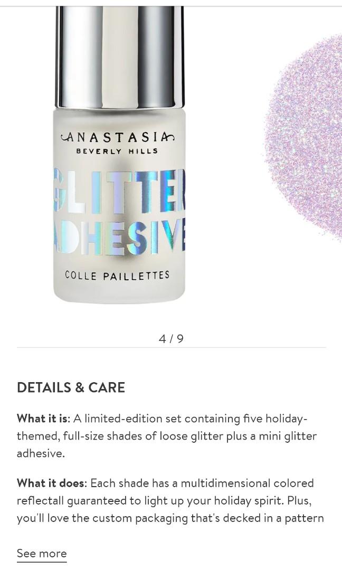This screenshot has height=570, width=342.
Task: Tap the glitter adhesive bottle image
Action: 120,154
